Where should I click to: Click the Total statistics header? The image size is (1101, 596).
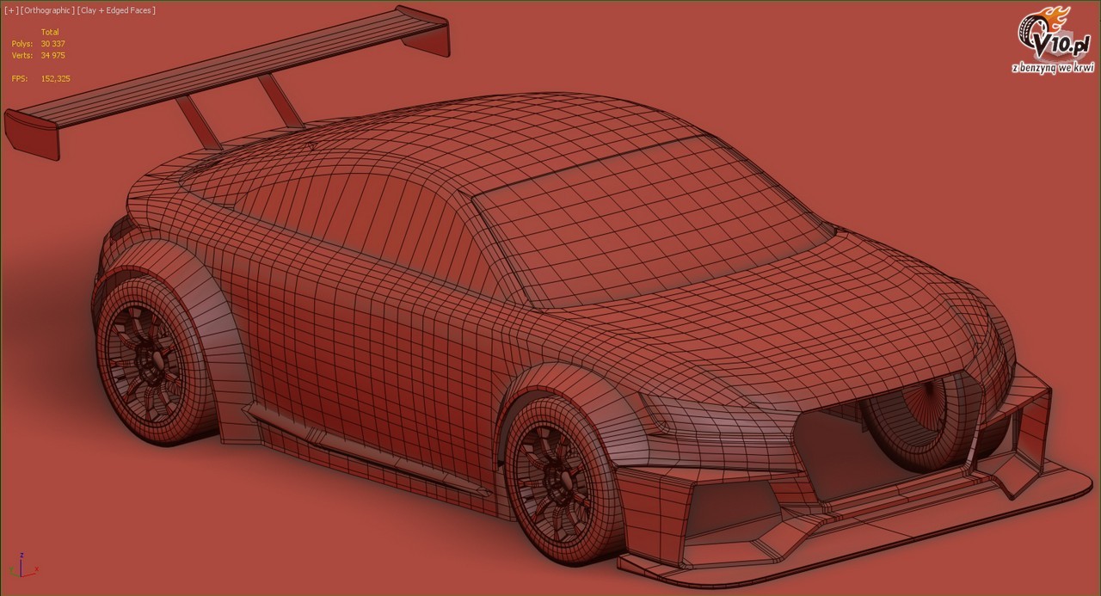coord(50,32)
